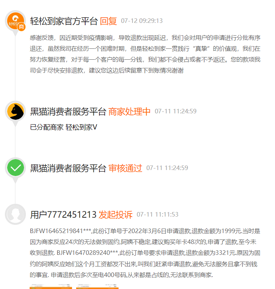
Task: Click the 发起投诉 status label
Action: (x=116, y=215)
